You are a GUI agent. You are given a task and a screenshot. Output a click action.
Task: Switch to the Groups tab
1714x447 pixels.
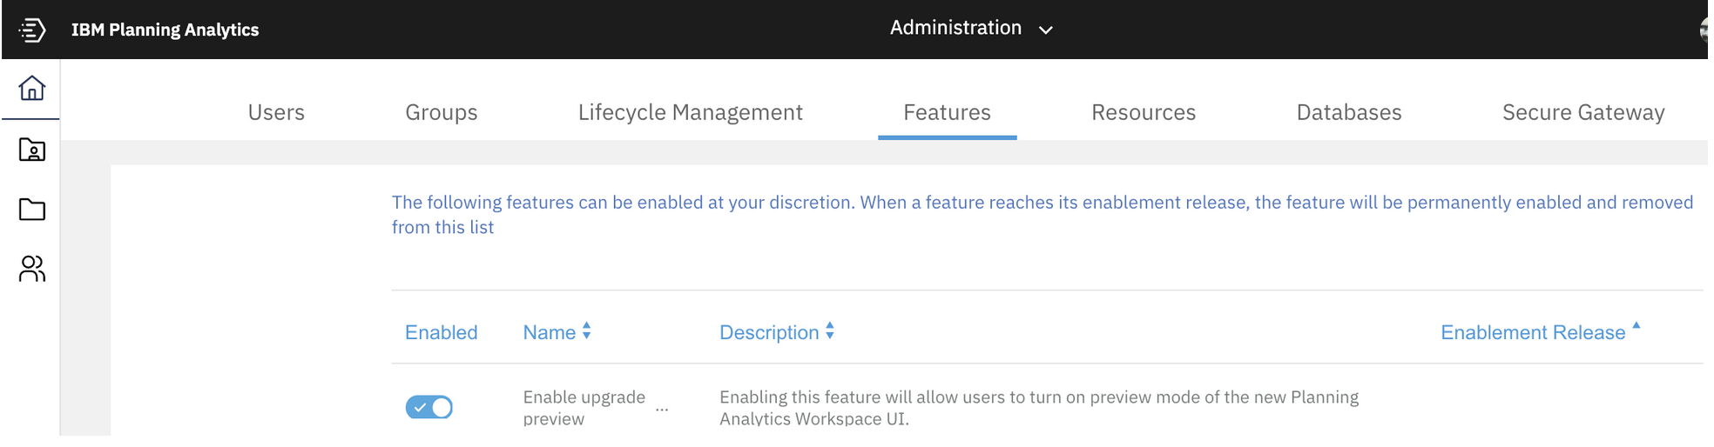tap(442, 112)
